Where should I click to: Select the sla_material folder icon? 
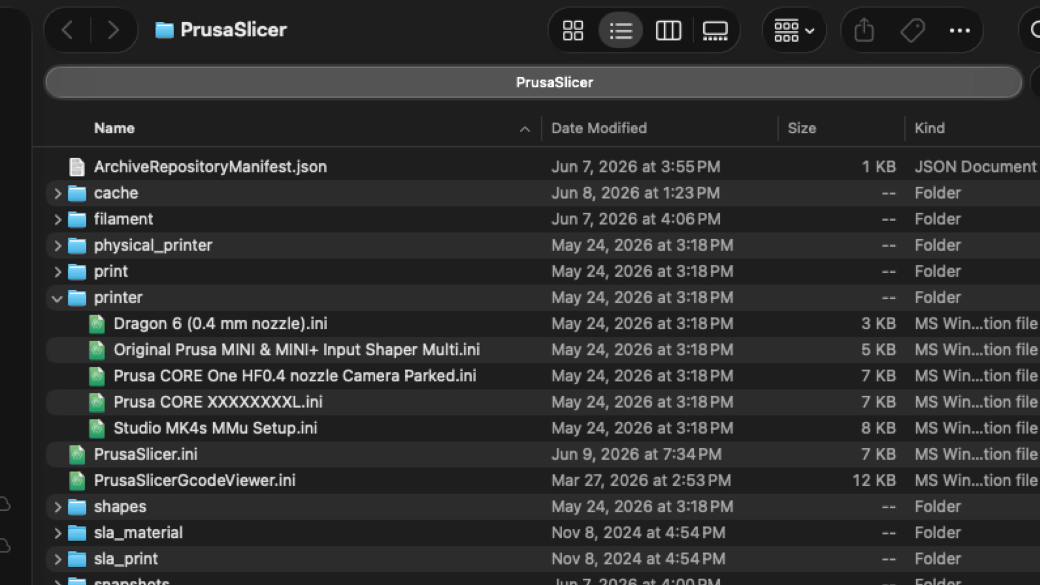pos(77,533)
